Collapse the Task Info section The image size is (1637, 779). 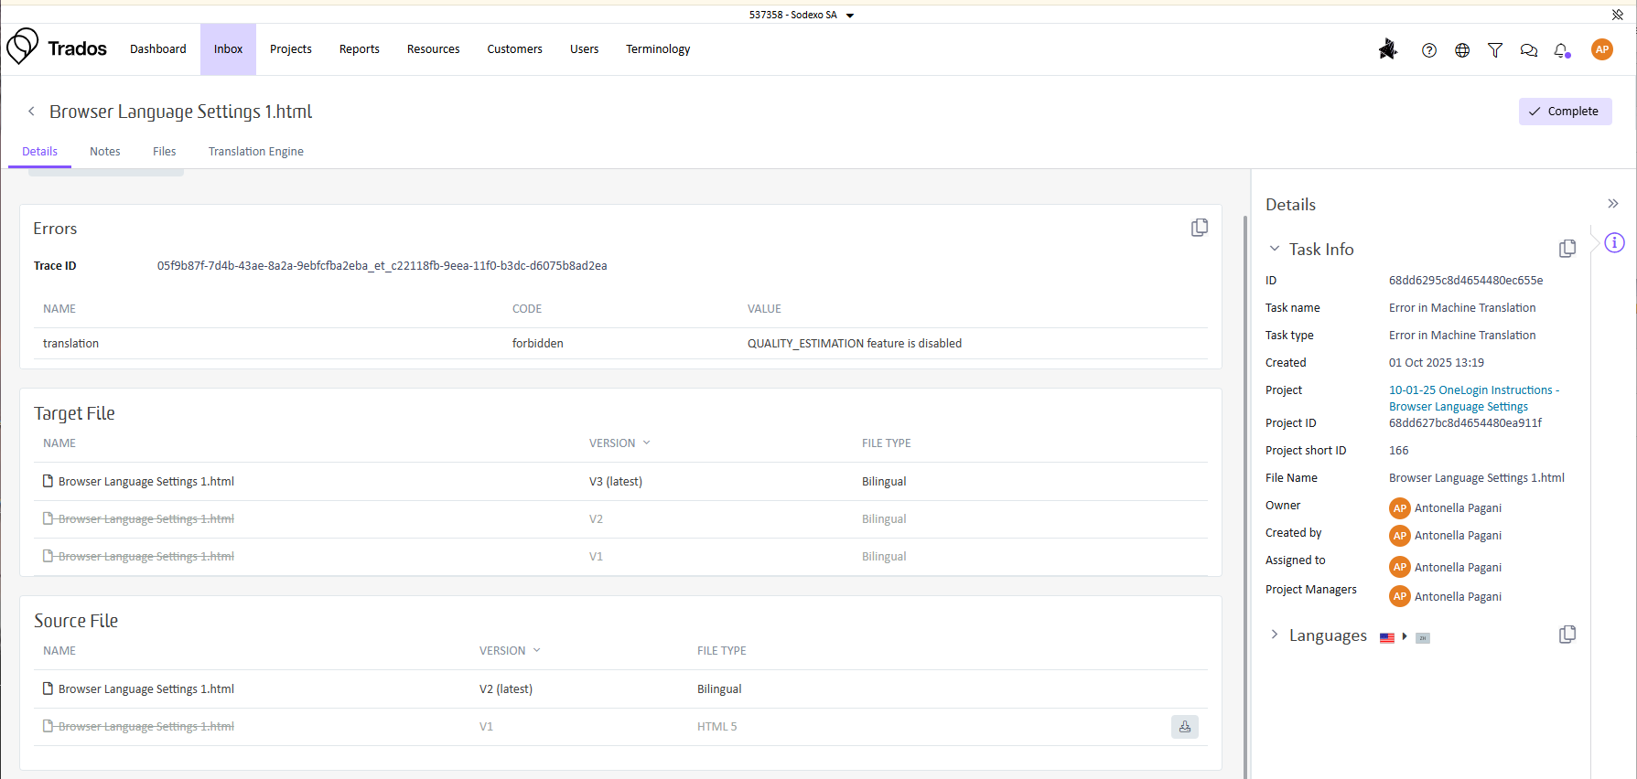click(x=1274, y=249)
